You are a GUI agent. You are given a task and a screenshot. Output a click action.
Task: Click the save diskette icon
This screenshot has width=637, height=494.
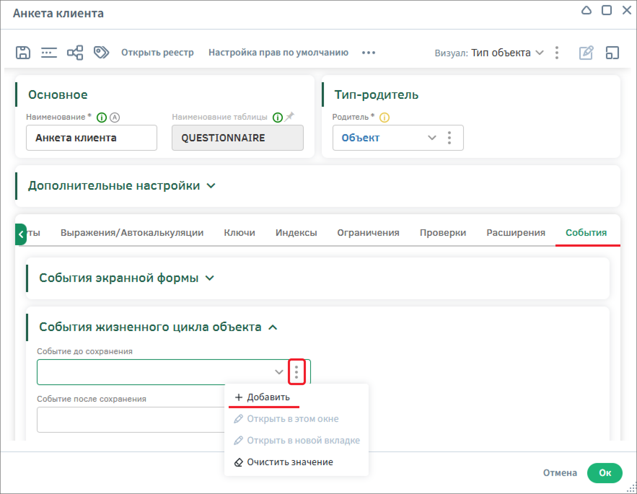[x=23, y=53]
